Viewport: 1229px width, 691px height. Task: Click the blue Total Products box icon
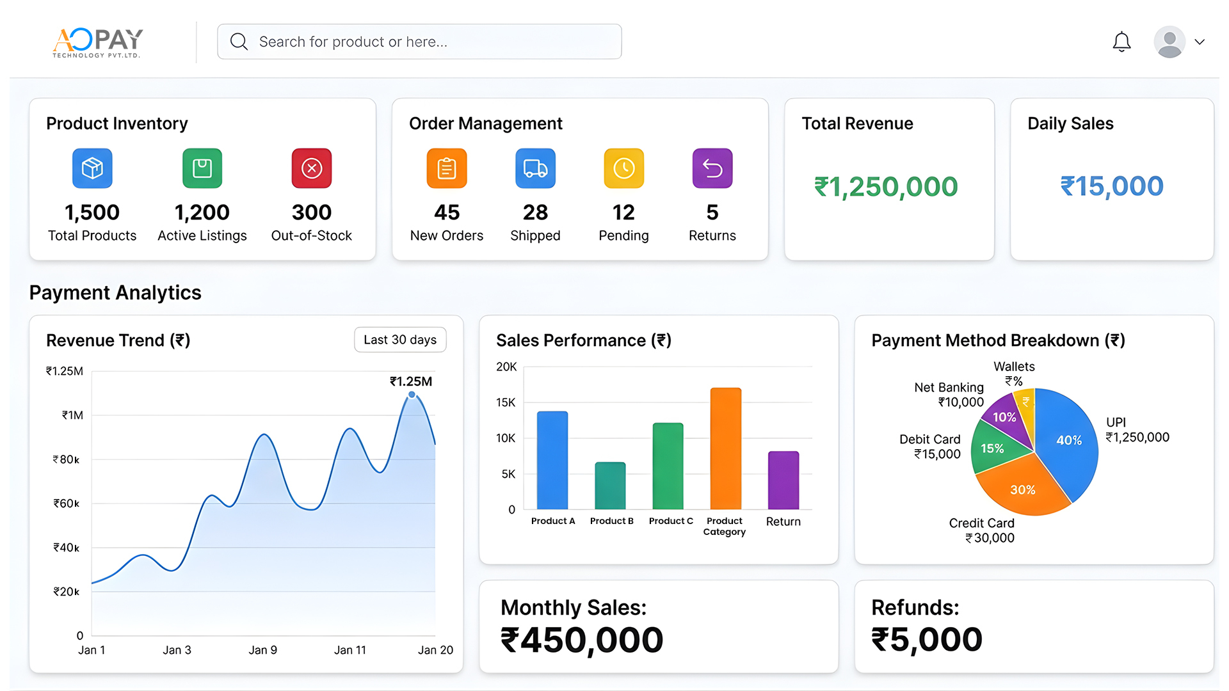92,168
